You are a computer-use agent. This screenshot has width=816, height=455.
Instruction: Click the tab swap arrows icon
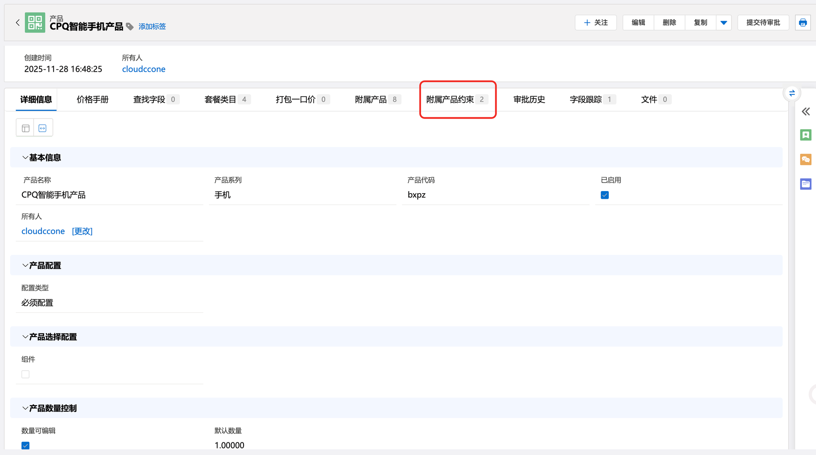pos(792,93)
